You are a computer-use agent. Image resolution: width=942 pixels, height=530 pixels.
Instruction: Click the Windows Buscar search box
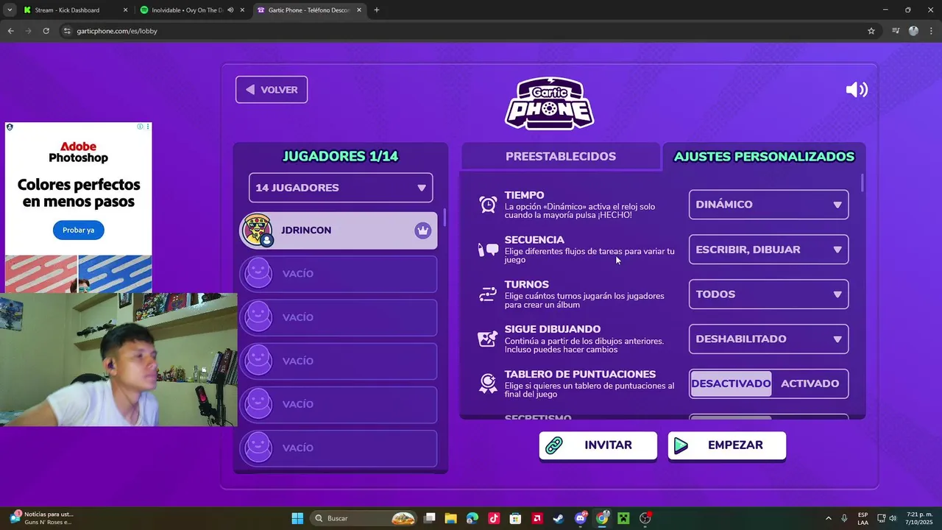point(364,518)
